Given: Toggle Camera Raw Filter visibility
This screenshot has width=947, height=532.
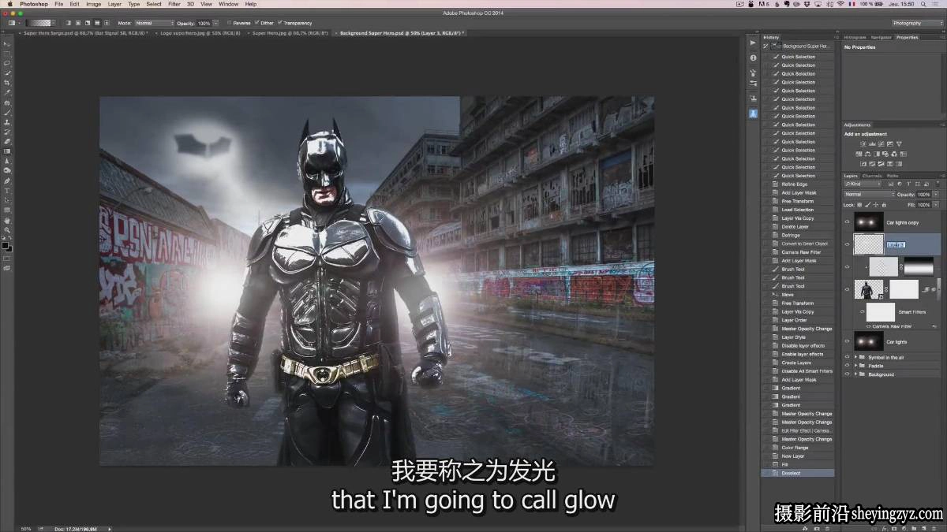Looking at the screenshot, I should [868, 326].
